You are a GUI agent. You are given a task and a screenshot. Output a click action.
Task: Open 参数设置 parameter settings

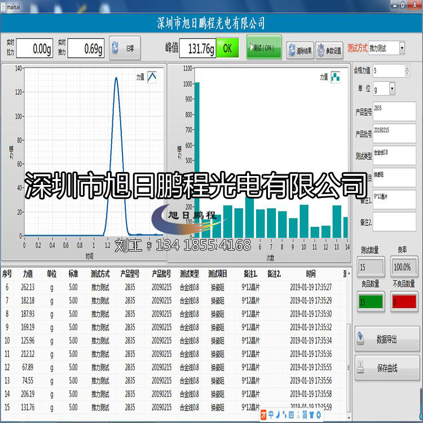[x=329, y=50]
